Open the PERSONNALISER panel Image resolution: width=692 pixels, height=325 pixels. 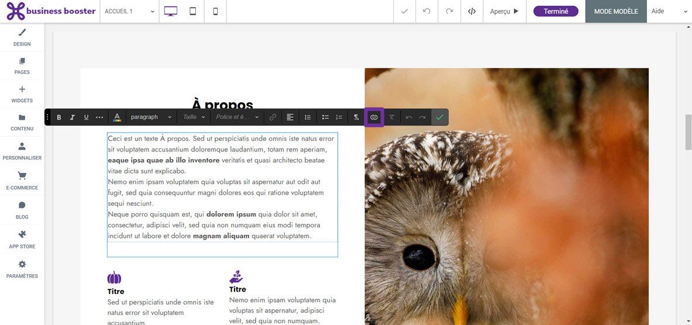22,151
